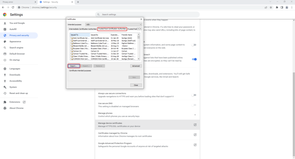Click the browser Back arrow
The height and width of the screenshot is (159, 295).
[3, 7]
